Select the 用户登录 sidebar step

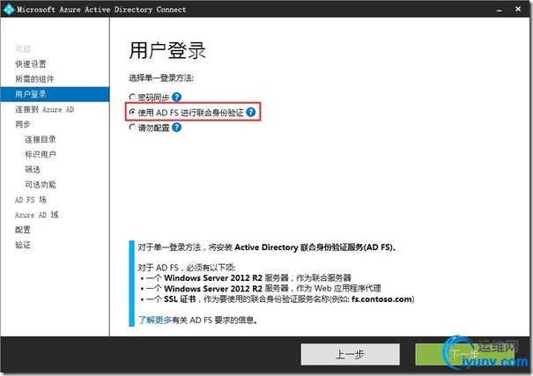pos(56,94)
